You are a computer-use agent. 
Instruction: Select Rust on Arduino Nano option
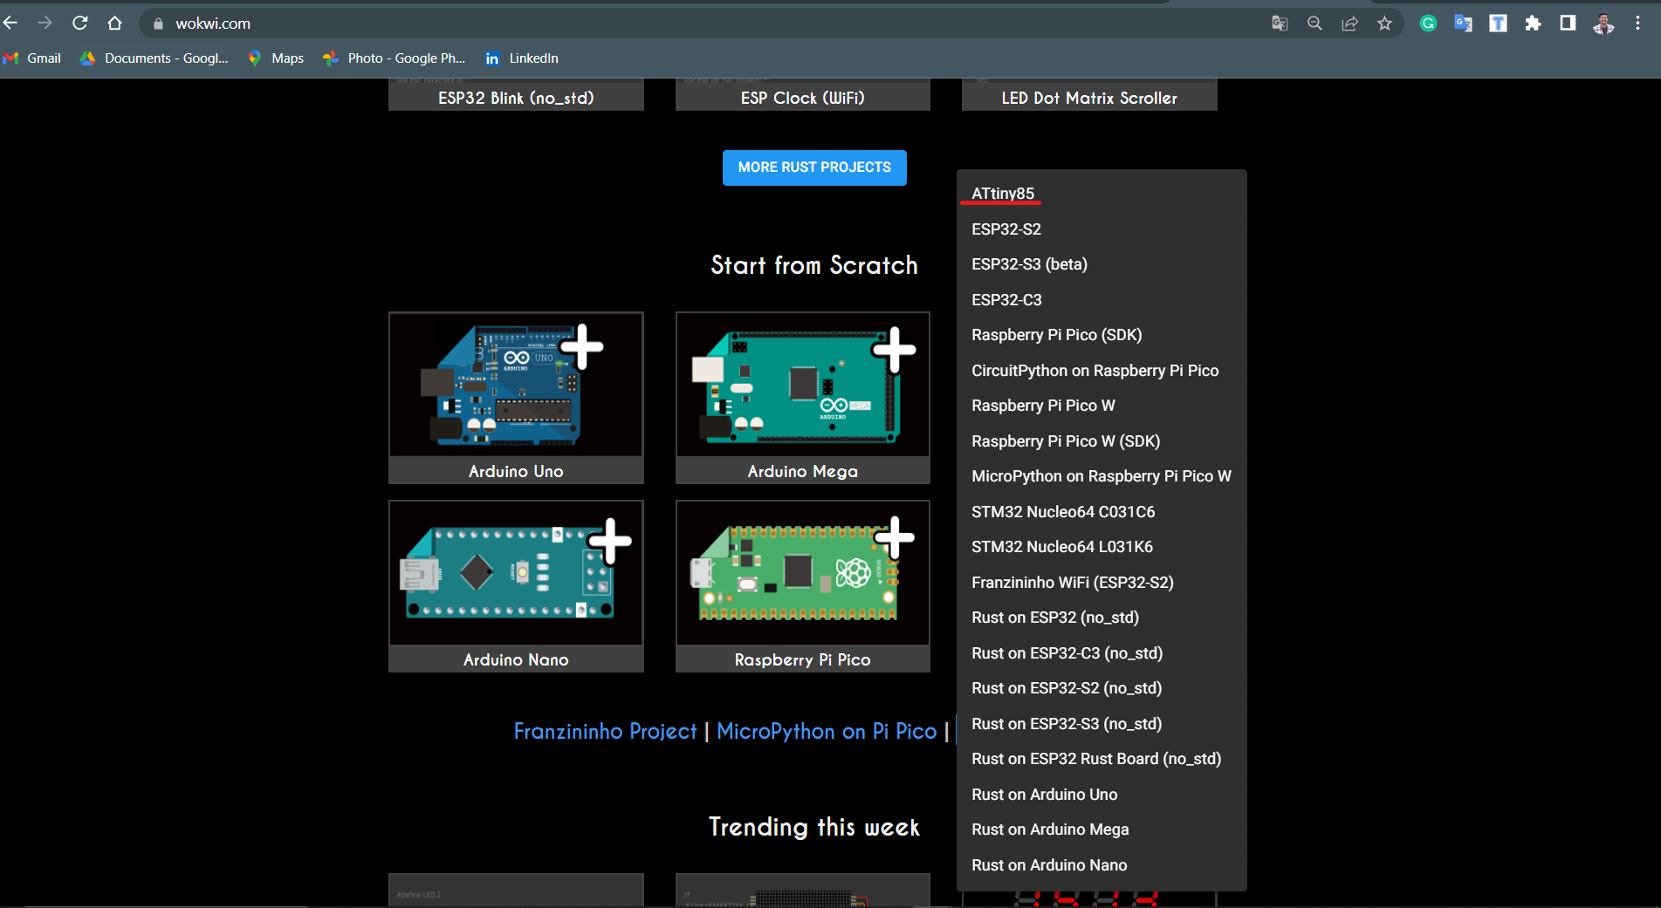[x=1048, y=864]
